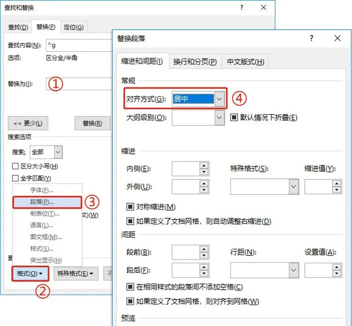Toggle 默认情况下折叠(E) checkbox
This screenshot has height=326, width=352.
click(x=234, y=117)
